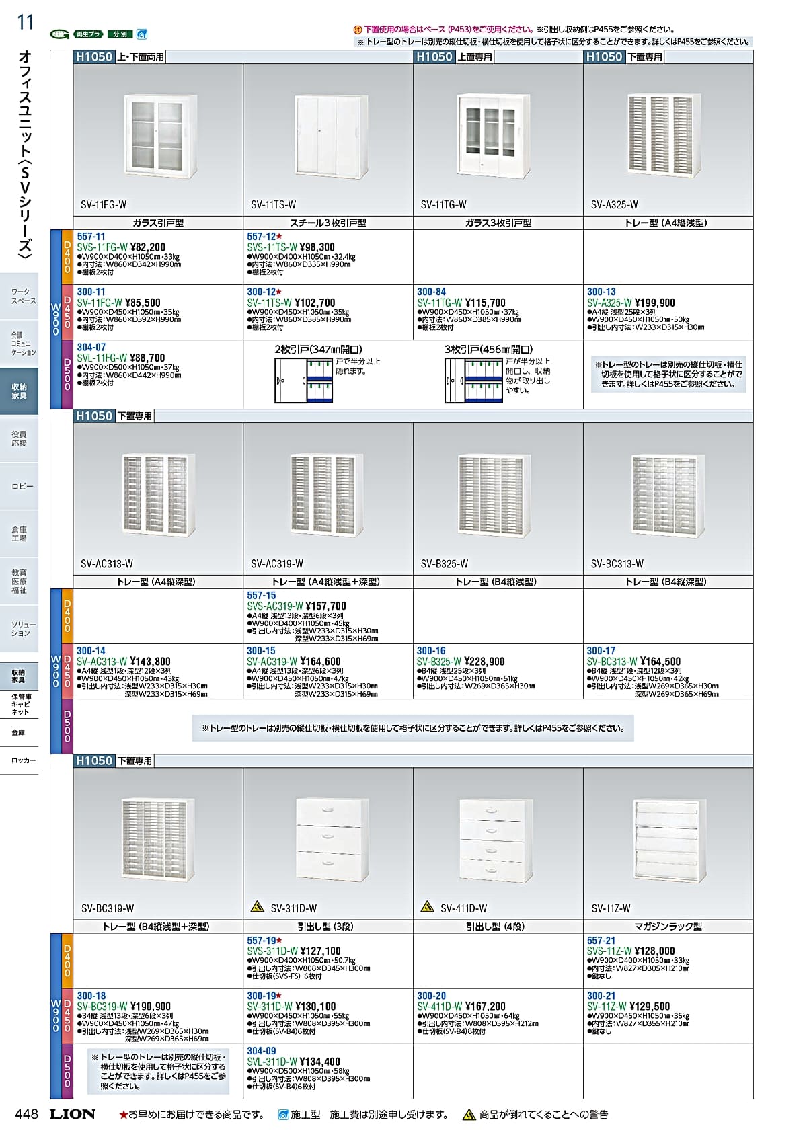The width and height of the screenshot is (807, 1141).
Task: Click the マガジンラック型 column label
Action: pos(668,927)
